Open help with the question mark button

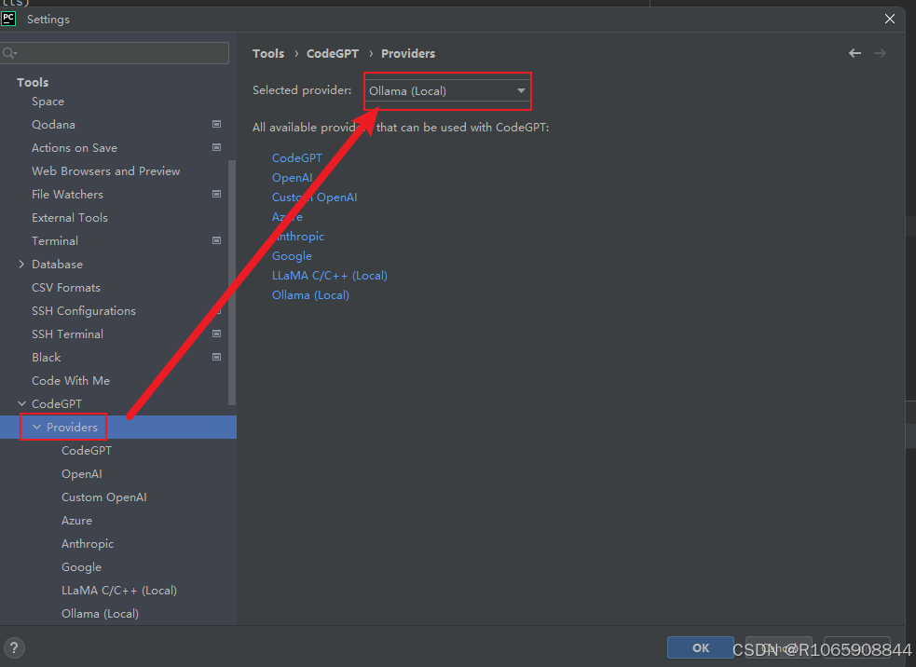(x=14, y=647)
